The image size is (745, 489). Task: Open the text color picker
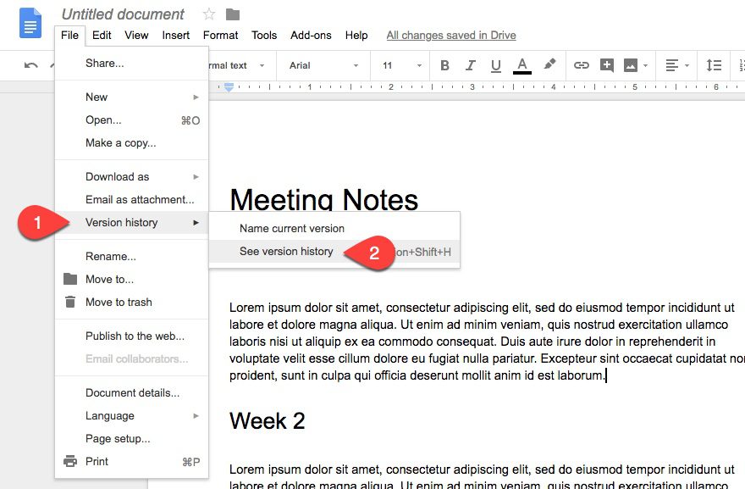(523, 65)
